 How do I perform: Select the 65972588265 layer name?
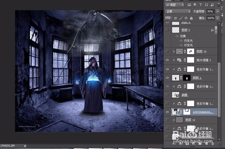click(x=204, y=112)
